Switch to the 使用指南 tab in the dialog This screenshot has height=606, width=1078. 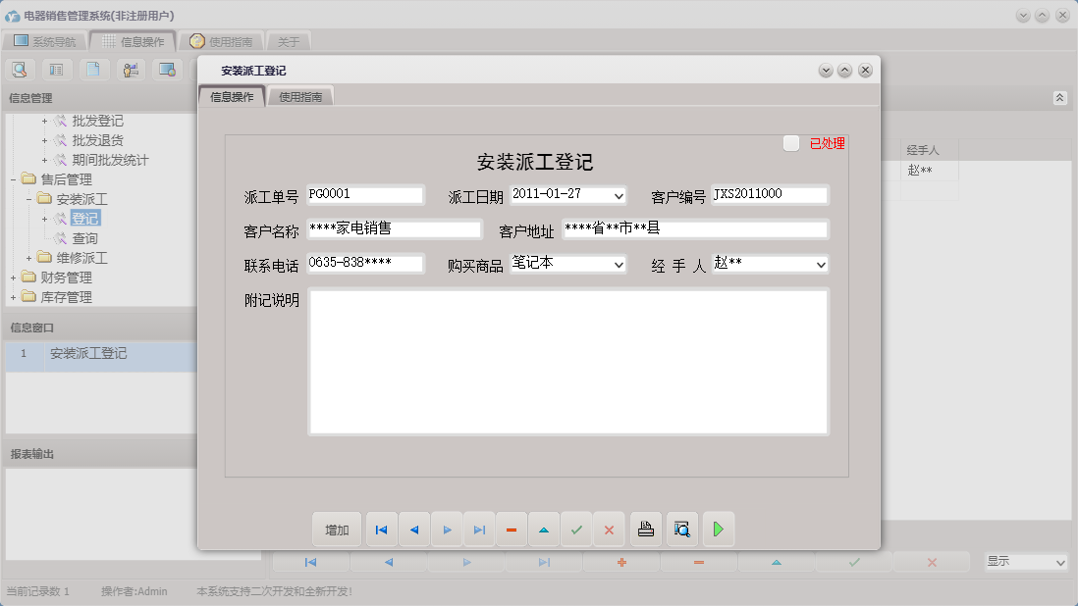[x=300, y=97]
